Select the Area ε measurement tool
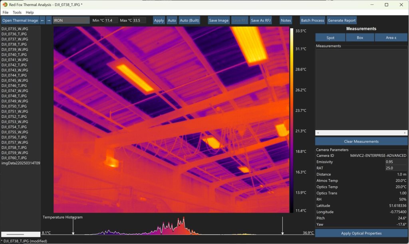Image resolution: width=409 pixels, height=244 pixels. (391, 38)
